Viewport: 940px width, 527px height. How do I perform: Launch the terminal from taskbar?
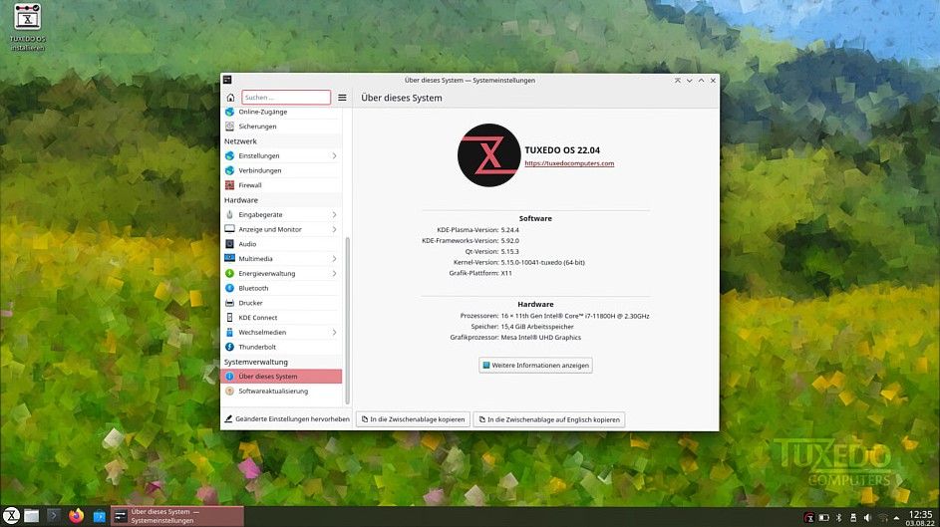[x=54, y=516]
